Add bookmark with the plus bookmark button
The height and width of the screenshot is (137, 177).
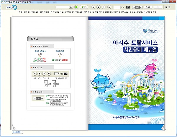(x=141, y=7)
